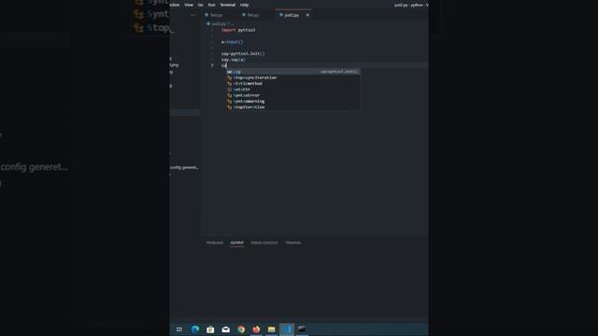This screenshot has height=336, width=598.
Task: Focus VS Code from the taskbar
Action: pos(287,329)
